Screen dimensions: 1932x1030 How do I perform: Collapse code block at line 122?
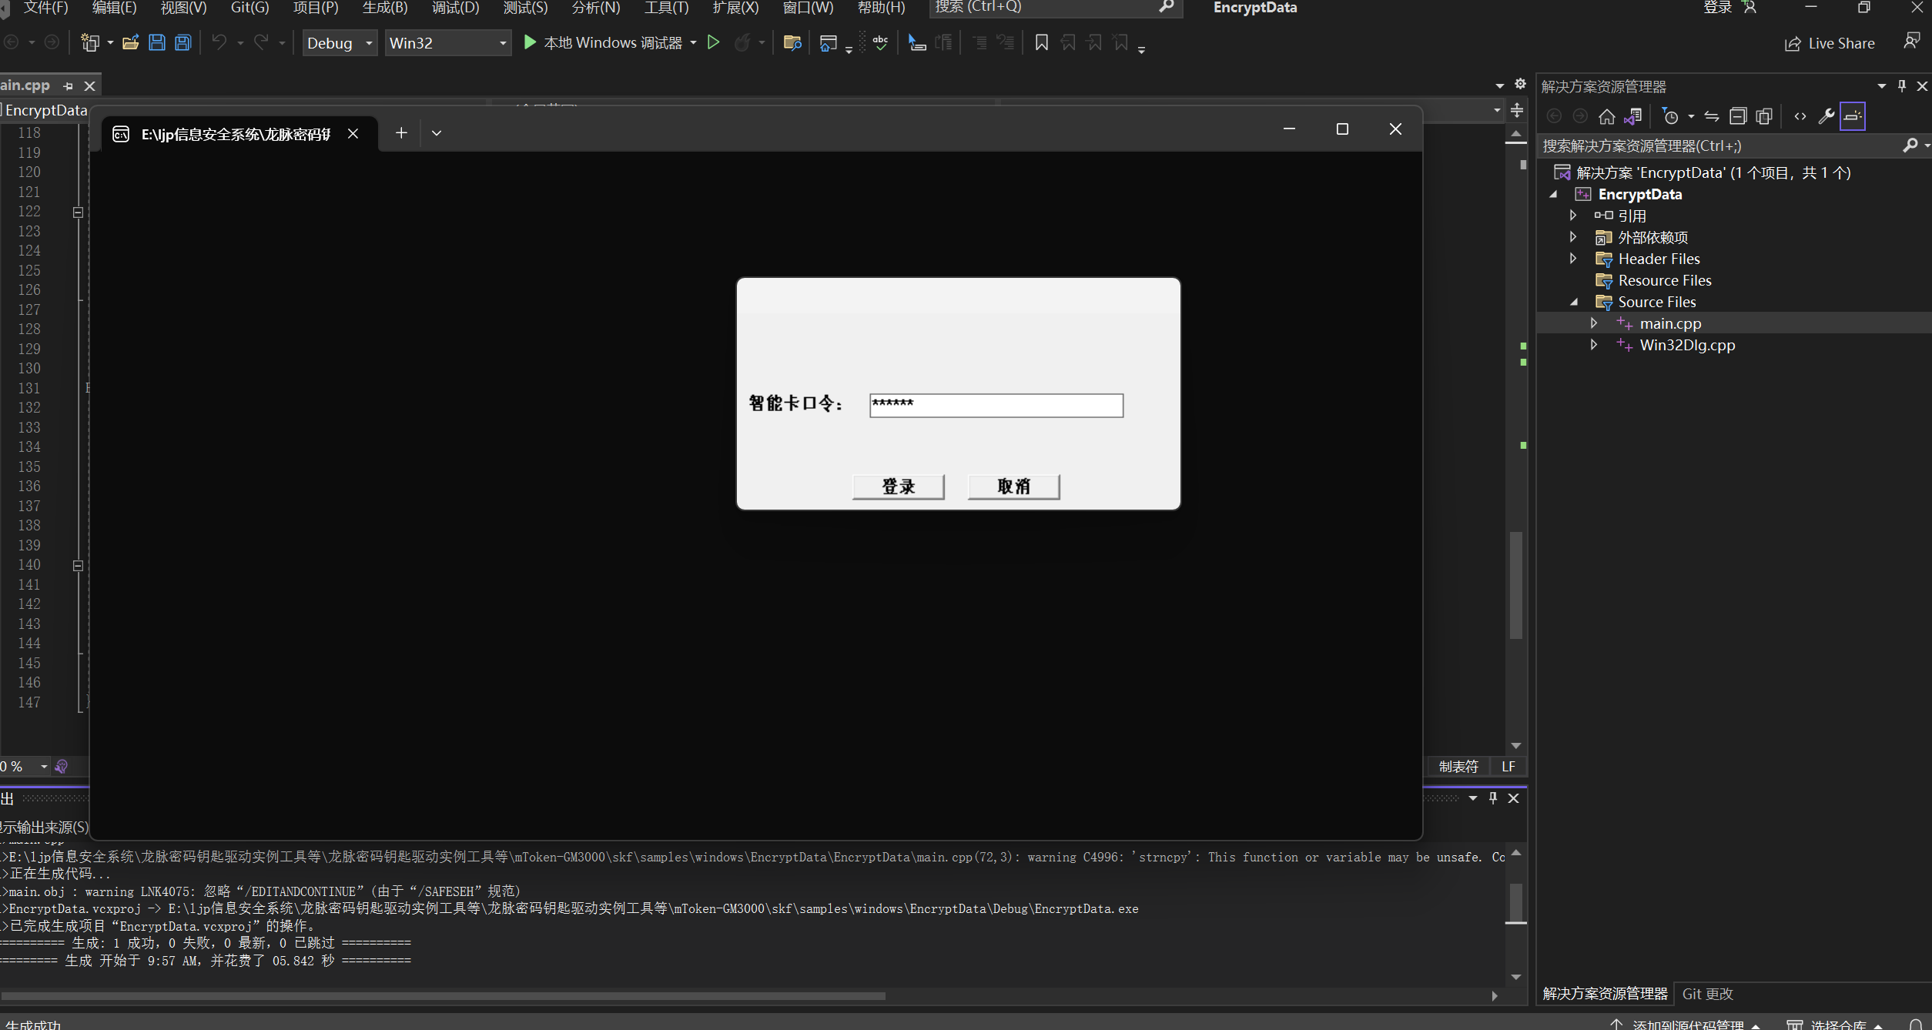point(78,212)
